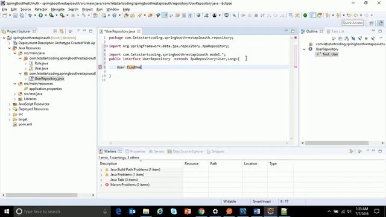This screenshot has height=217, width=386.
Task: Switch to the Snippets tab
Action: click(x=216, y=151)
